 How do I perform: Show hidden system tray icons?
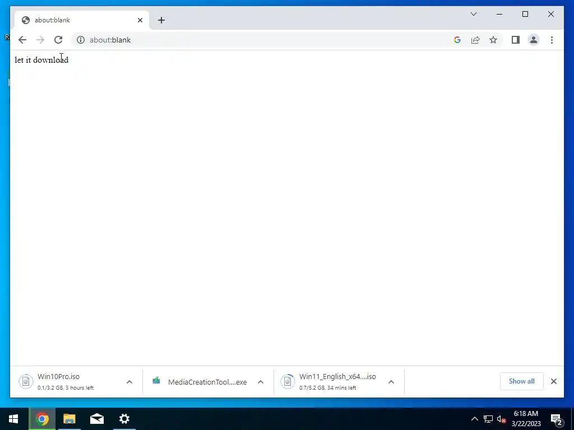coord(474,419)
